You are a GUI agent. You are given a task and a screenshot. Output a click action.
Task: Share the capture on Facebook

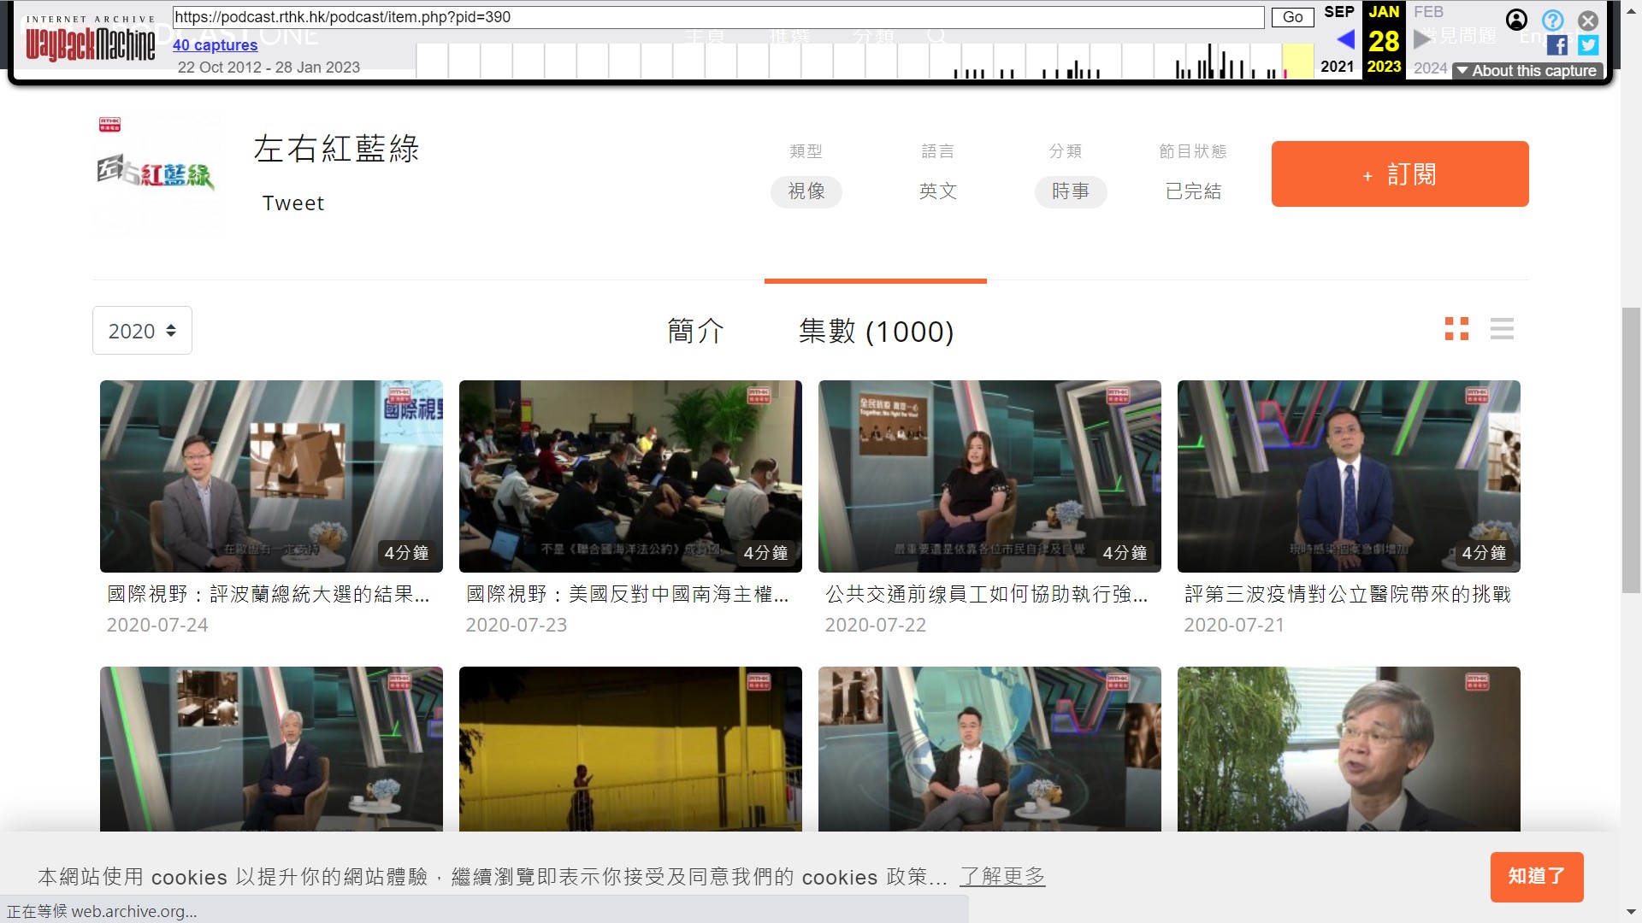[1557, 45]
